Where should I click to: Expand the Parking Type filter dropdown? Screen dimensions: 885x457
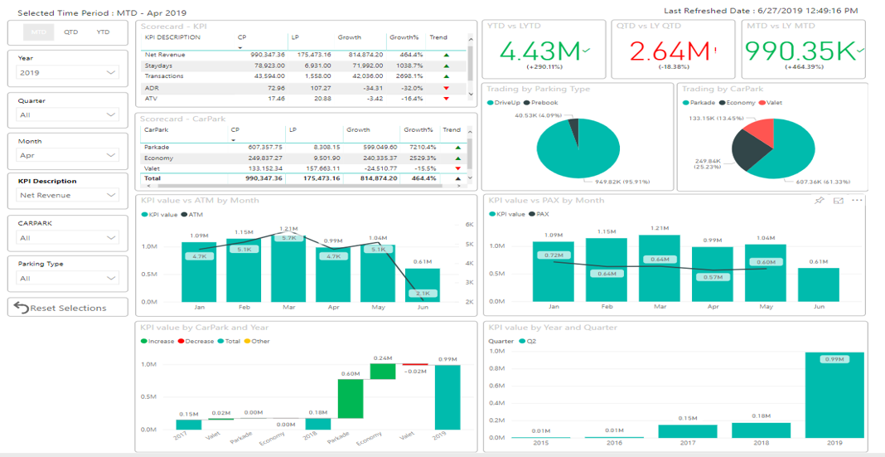(x=68, y=279)
